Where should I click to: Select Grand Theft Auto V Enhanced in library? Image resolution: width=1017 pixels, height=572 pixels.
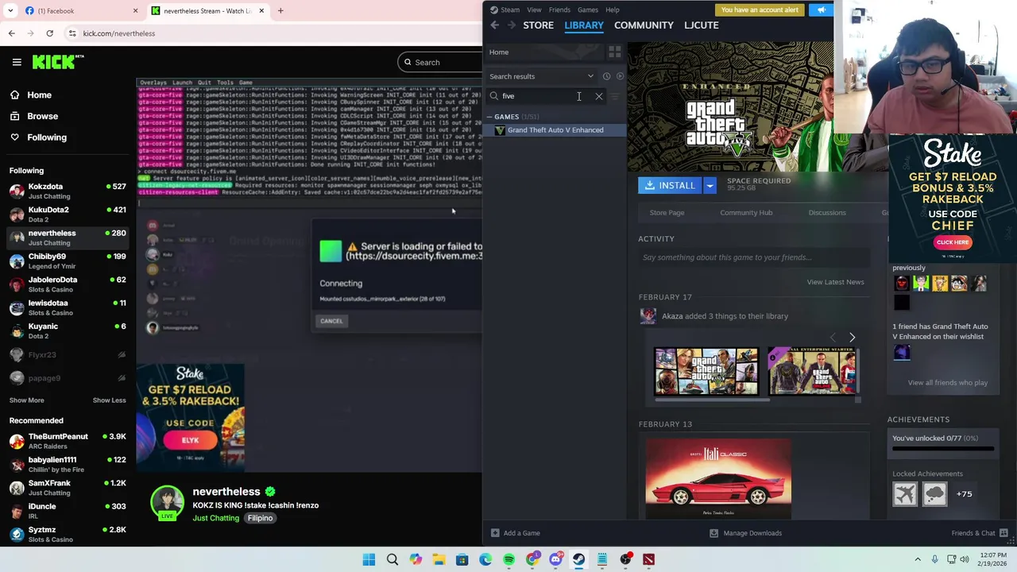click(x=555, y=130)
